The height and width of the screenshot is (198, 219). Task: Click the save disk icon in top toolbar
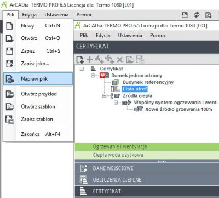[185, 15]
